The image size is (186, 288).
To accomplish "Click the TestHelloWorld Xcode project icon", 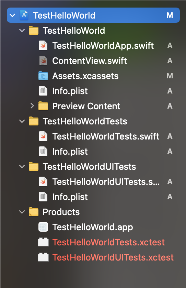I will (24, 15).
